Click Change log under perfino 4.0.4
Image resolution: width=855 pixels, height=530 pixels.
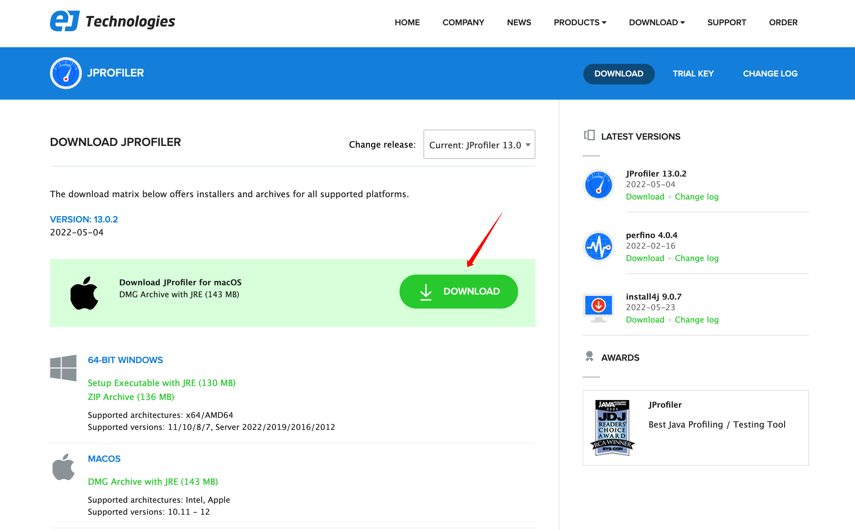coord(697,258)
